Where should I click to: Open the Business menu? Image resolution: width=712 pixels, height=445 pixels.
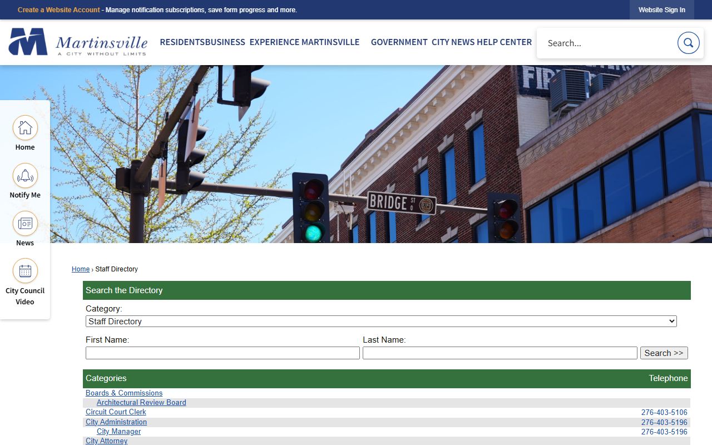coord(225,42)
